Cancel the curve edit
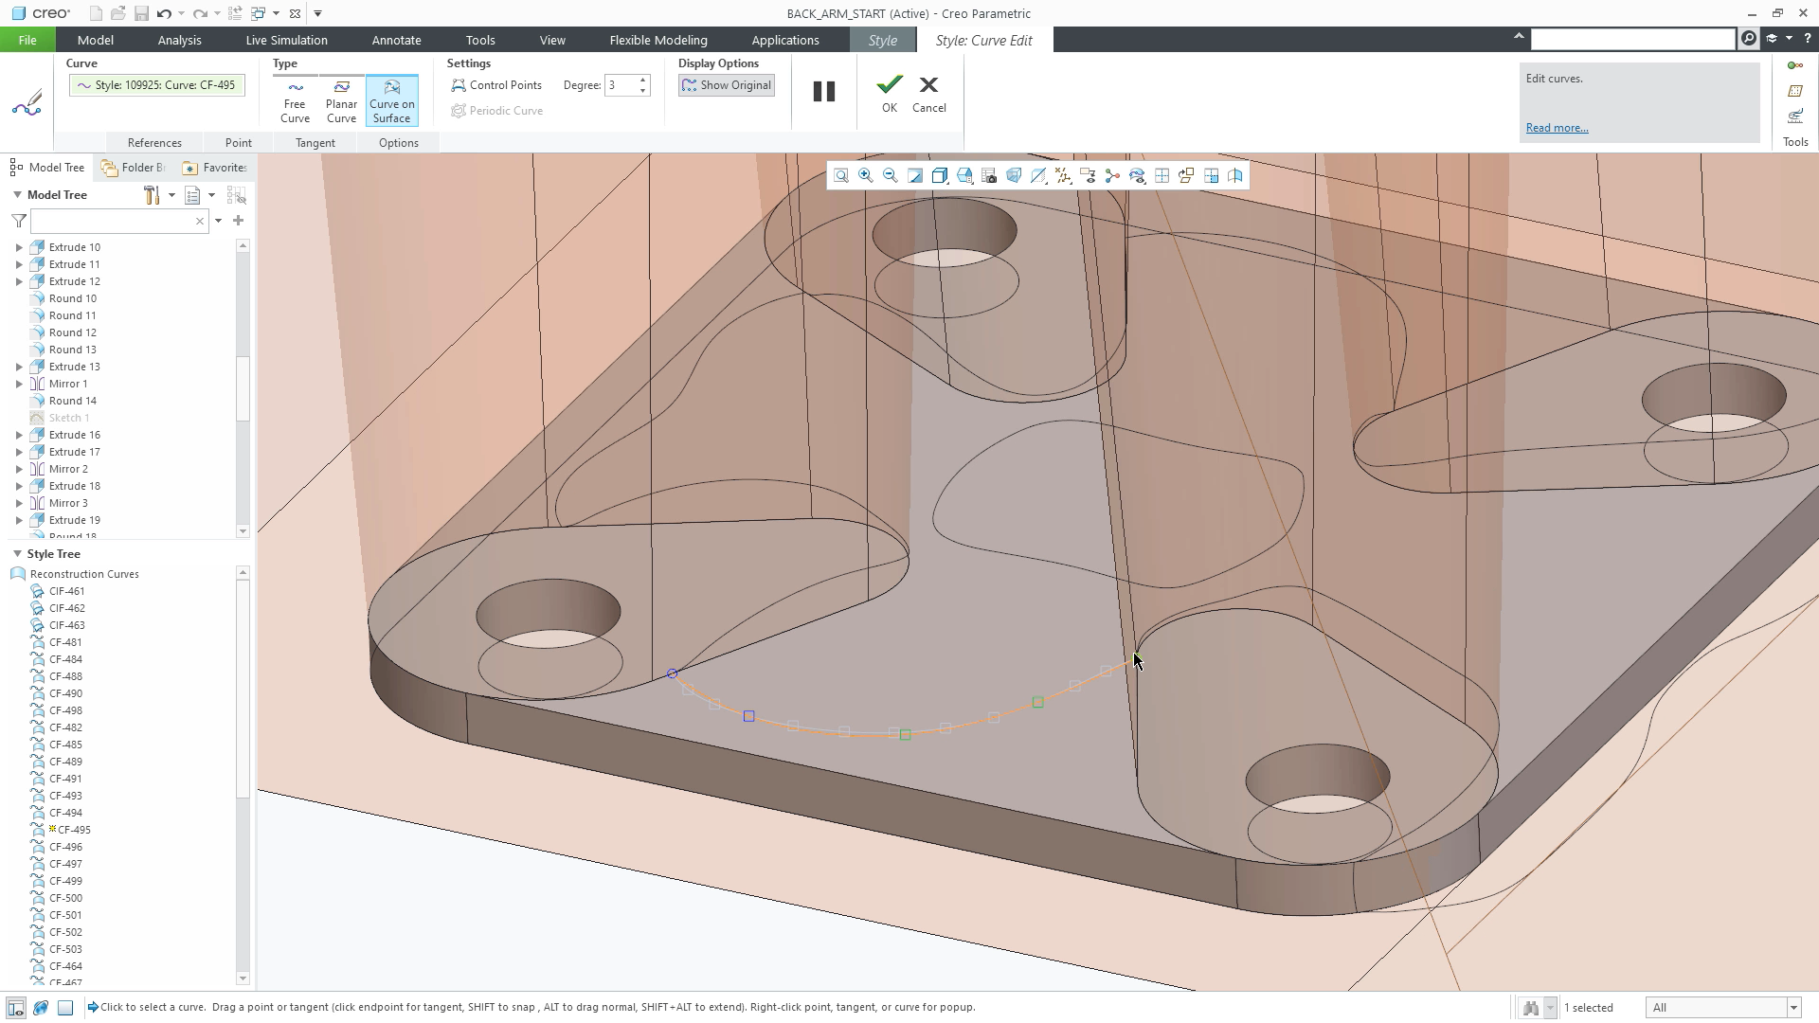 [928, 94]
